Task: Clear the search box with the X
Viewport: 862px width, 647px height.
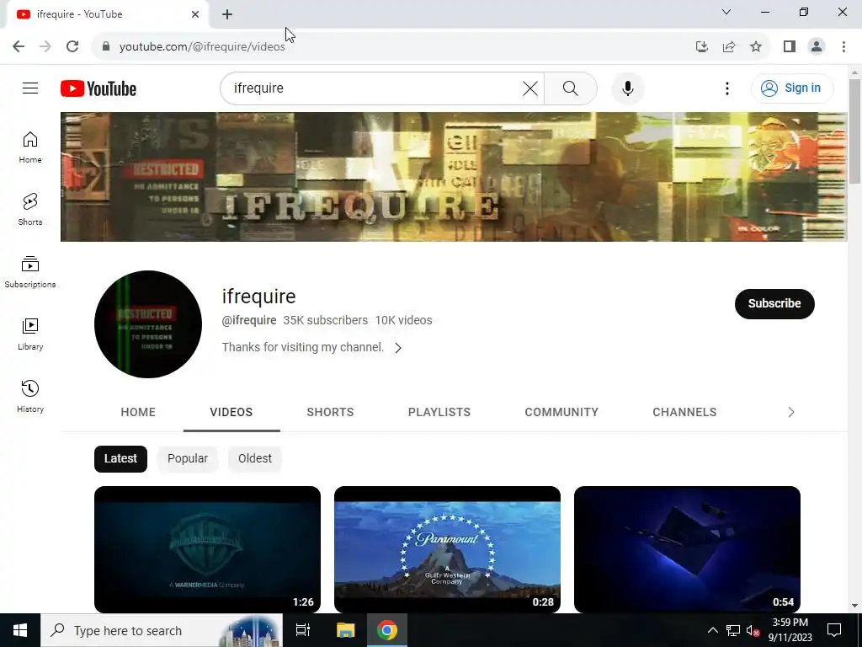Action: [530, 88]
